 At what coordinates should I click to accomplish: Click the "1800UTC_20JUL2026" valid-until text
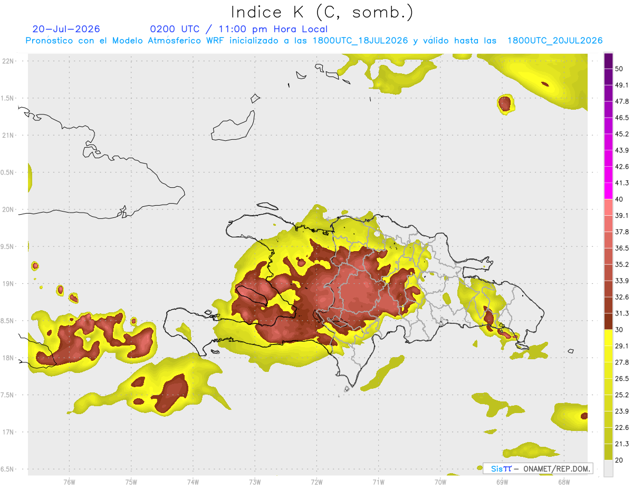click(x=555, y=41)
